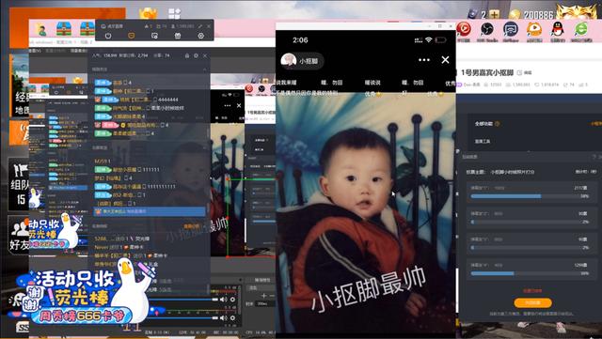Screen dimensions: 602x339
Task: Open the transition type dropdown in OBS
Action: (261, 287)
